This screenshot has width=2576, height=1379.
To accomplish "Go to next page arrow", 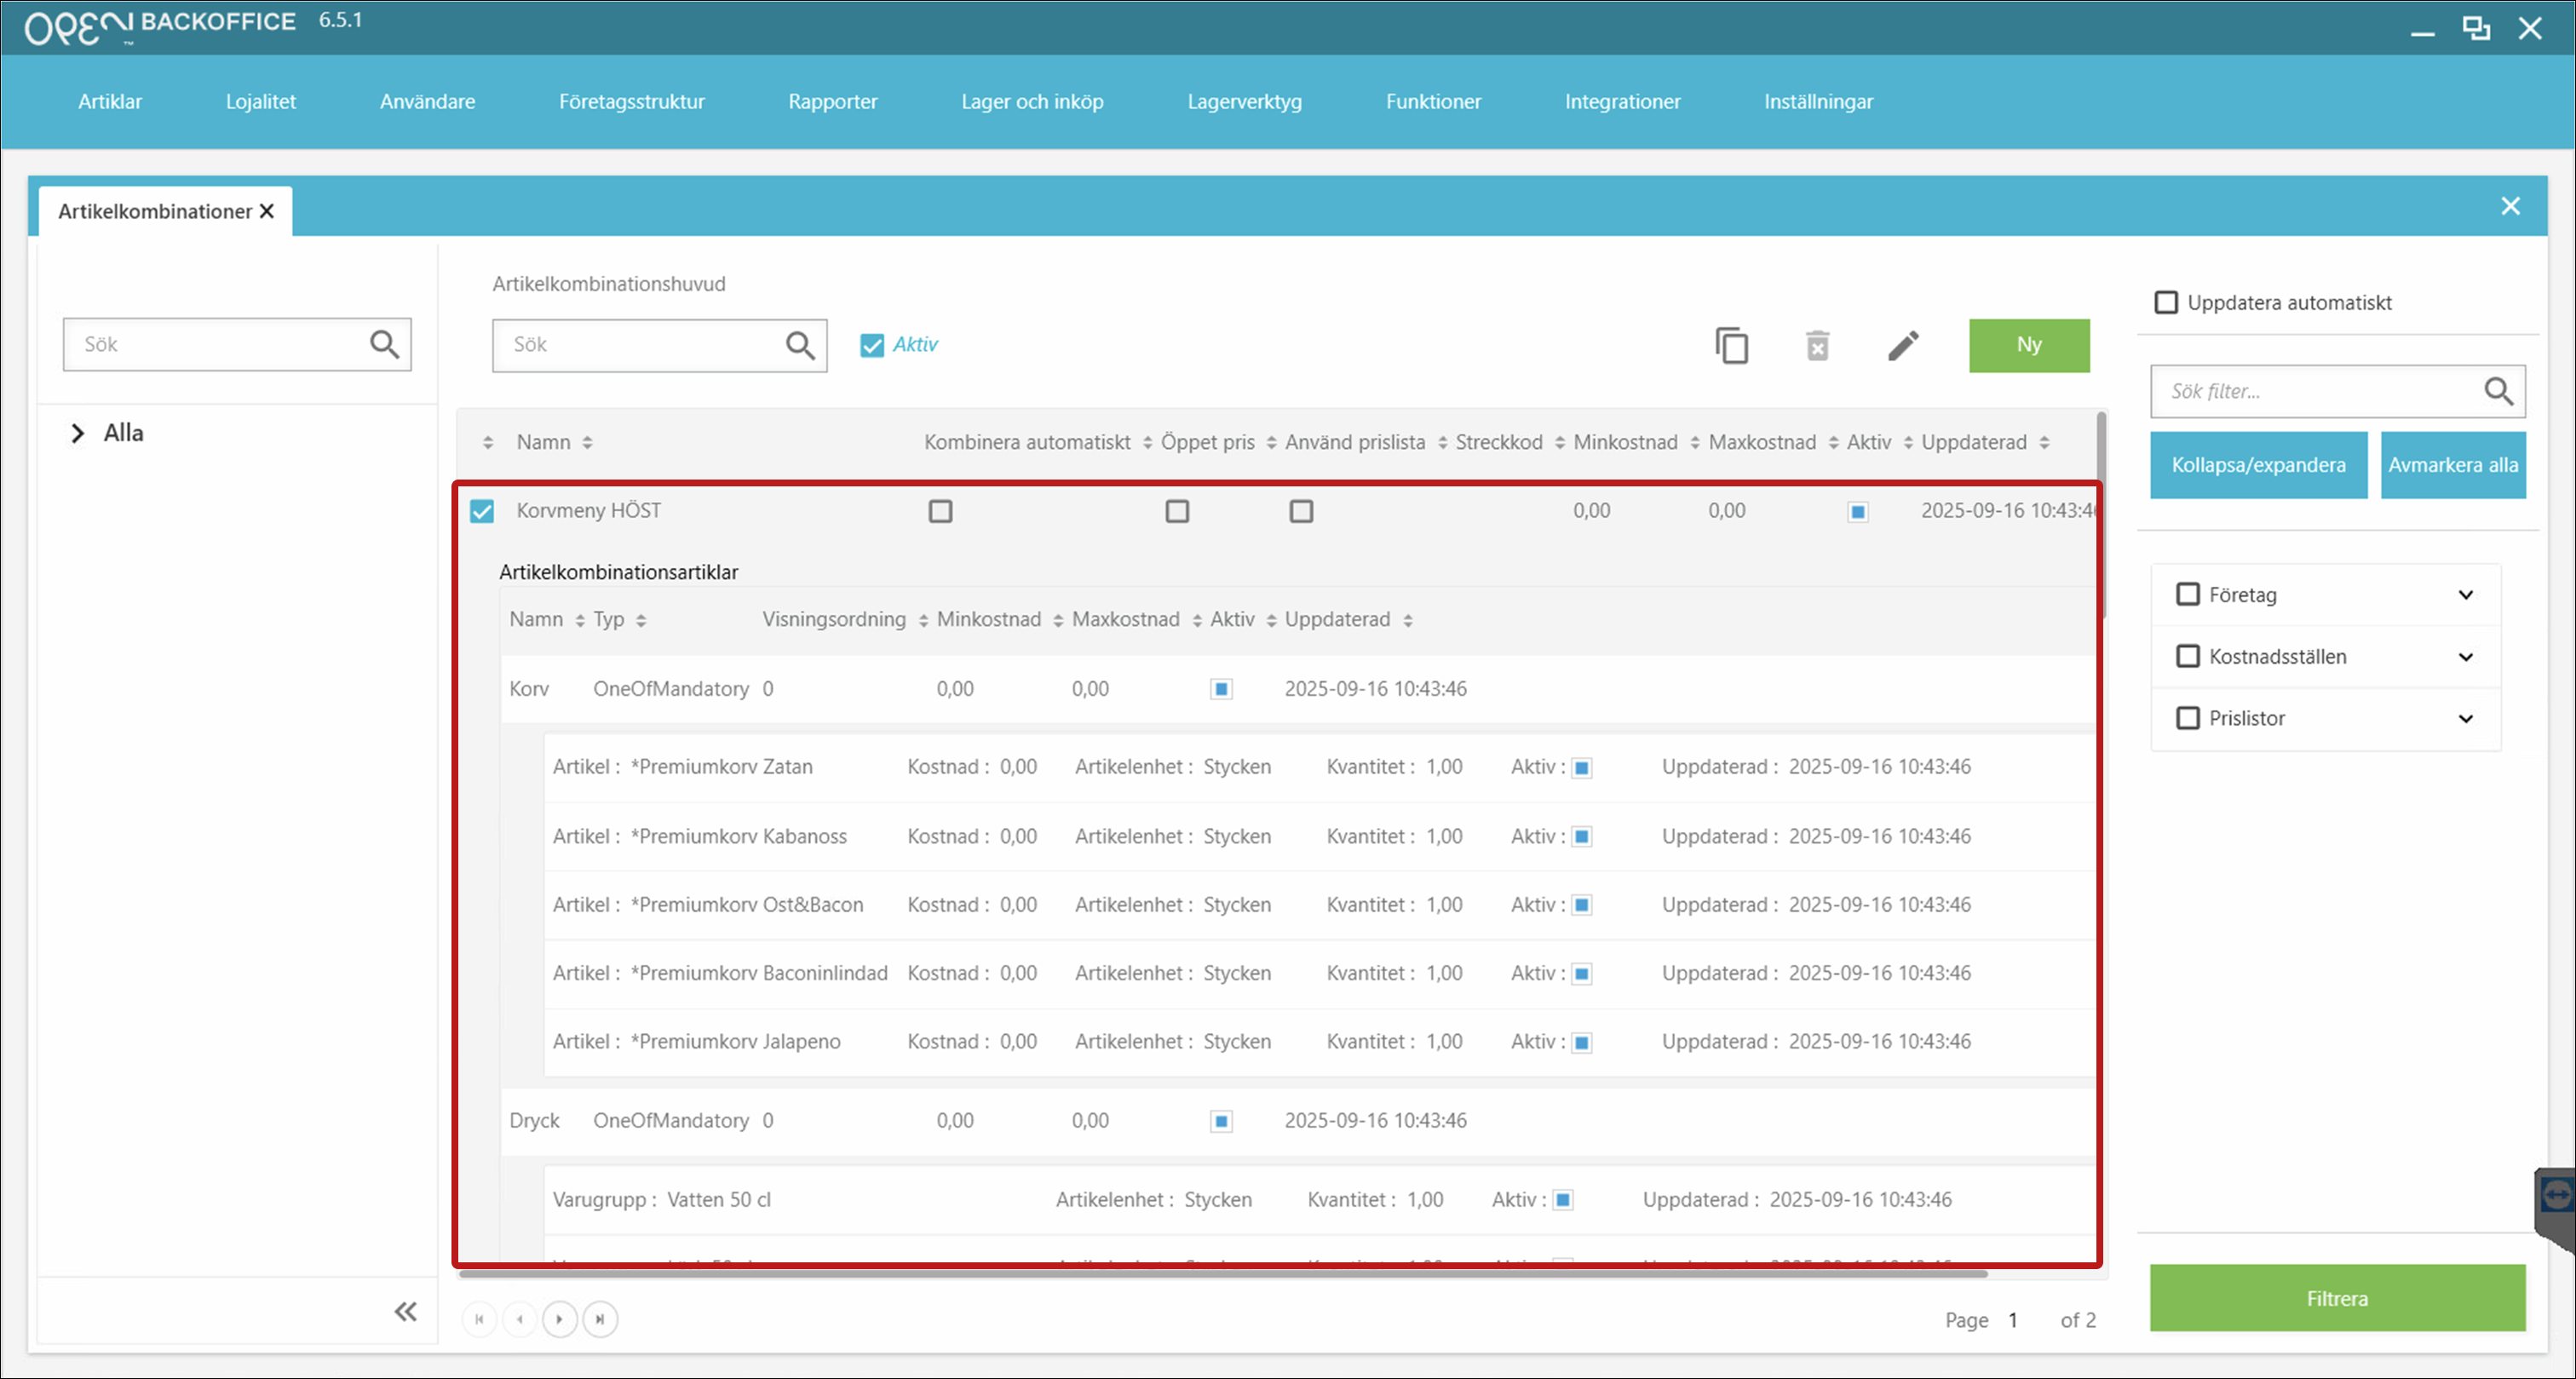I will click(x=560, y=1319).
